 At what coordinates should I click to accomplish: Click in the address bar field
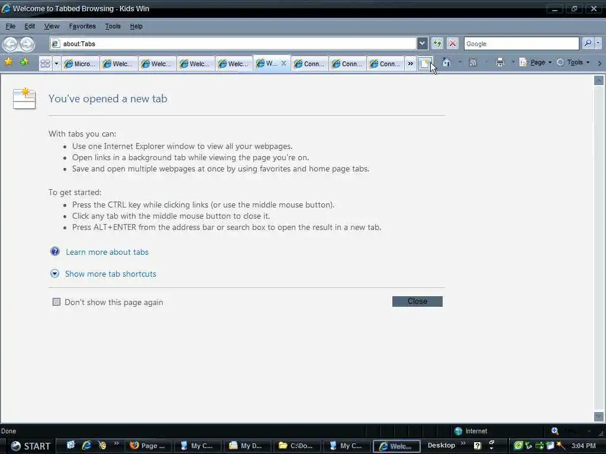click(x=233, y=44)
